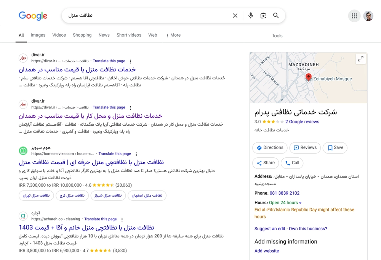381x260 pixels.
Task: Translate the homeservize.com result page
Action: (115, 153)
